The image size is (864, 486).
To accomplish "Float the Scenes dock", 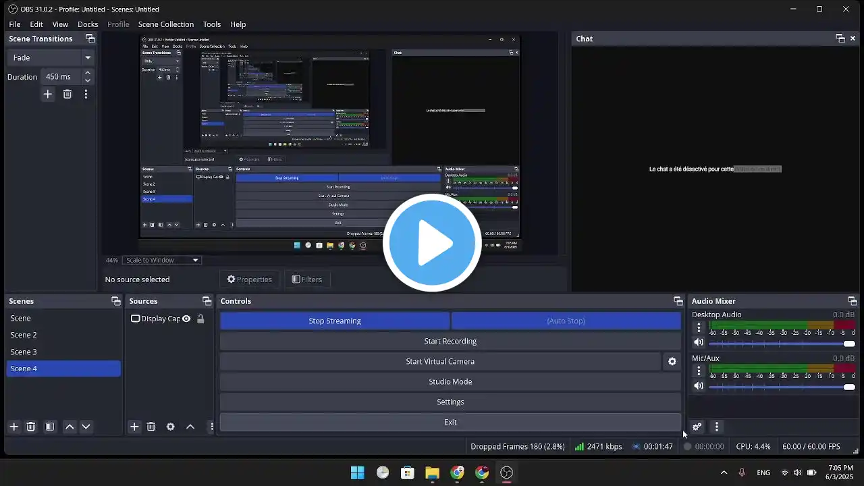I will pos(116,301).
